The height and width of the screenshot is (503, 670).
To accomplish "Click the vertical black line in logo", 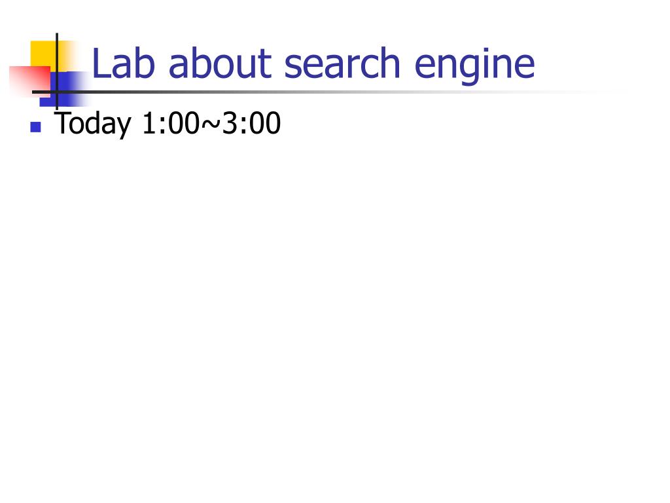I will (57, 72).
